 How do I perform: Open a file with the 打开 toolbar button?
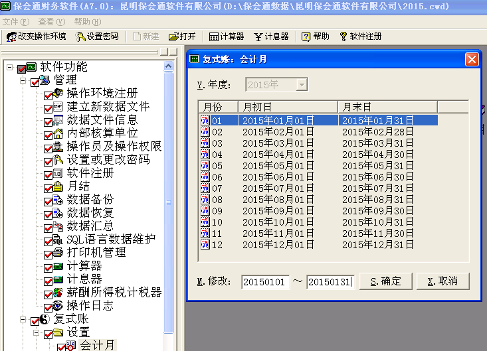pyautogui.click(x=182, y=36)
